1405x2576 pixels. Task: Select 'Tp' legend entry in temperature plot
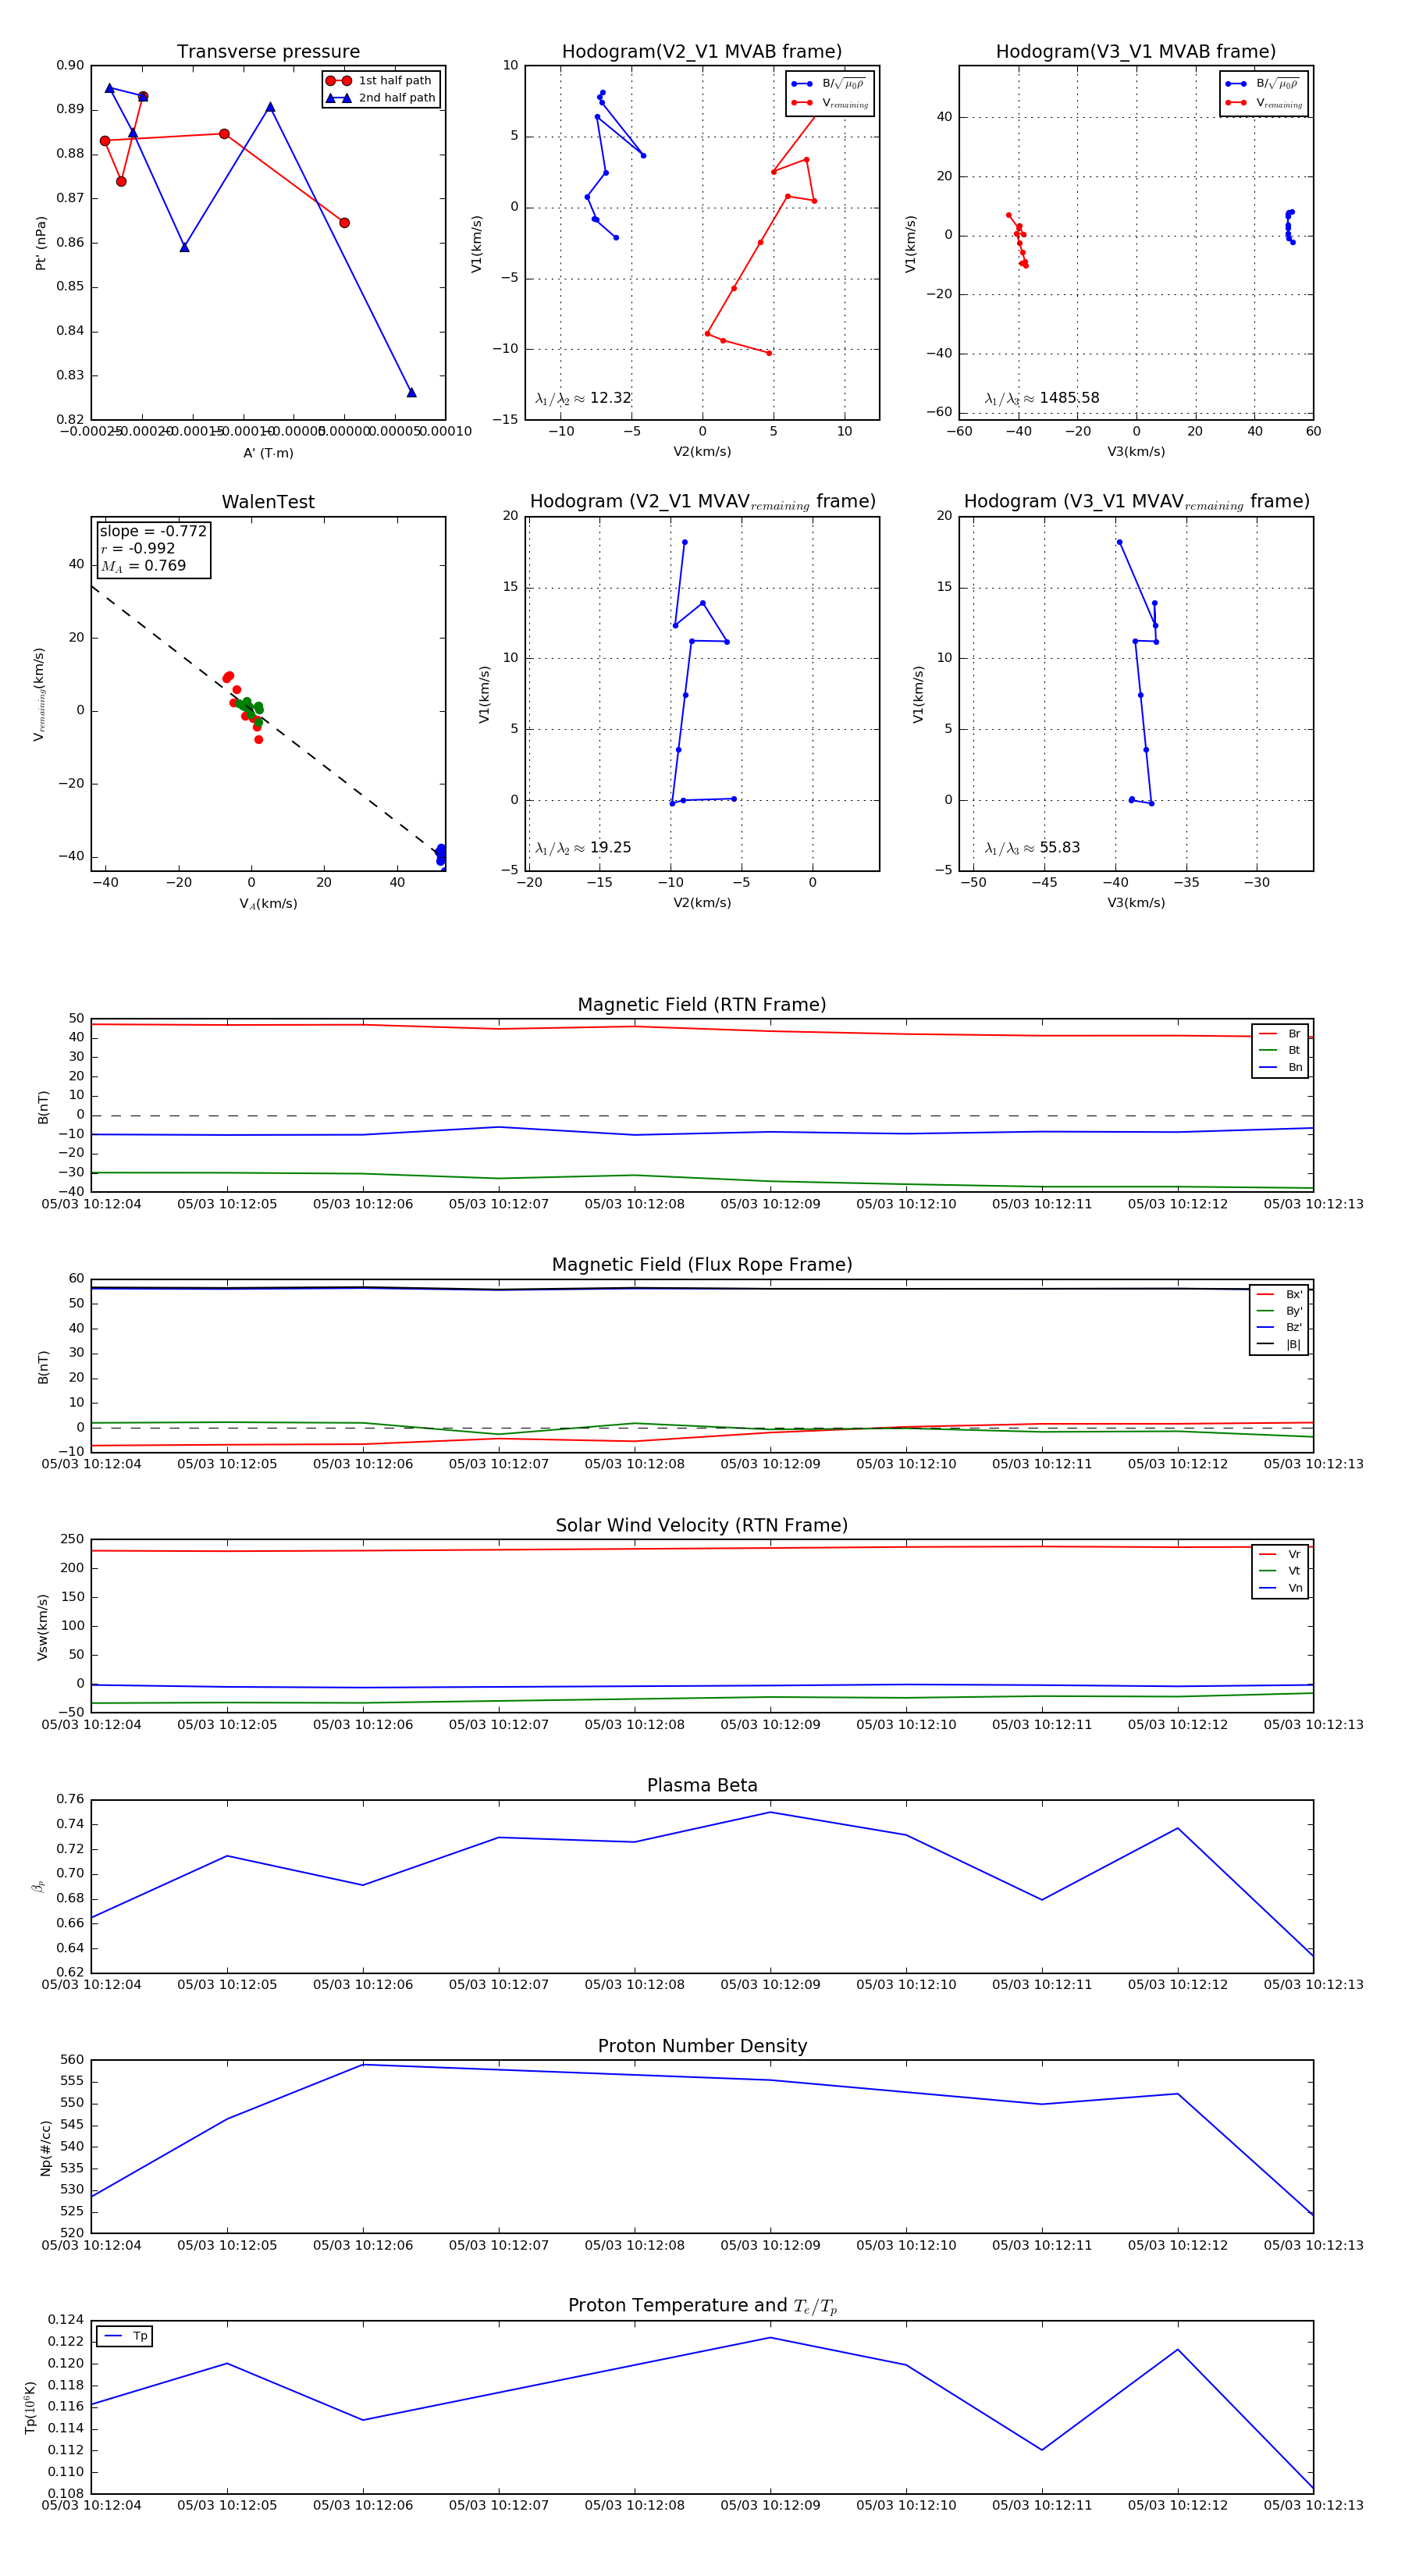126,2336
